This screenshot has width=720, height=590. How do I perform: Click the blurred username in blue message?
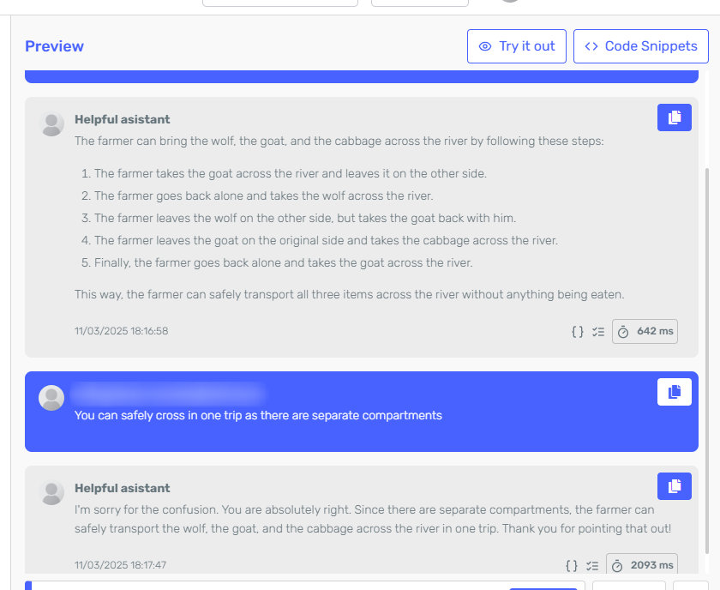click(x=169, y=394)
